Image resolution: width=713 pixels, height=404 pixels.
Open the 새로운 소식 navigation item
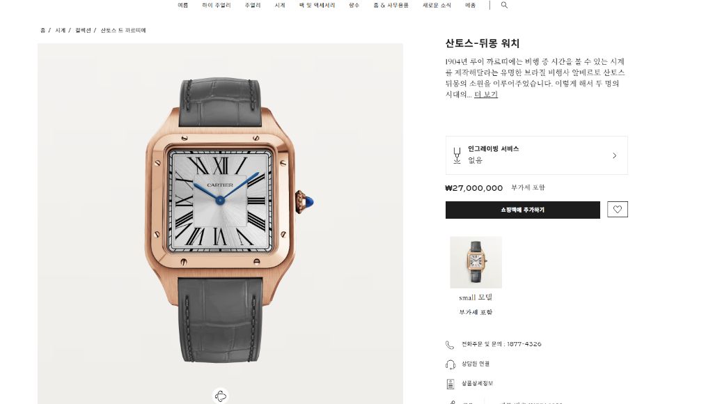[437, 5]
